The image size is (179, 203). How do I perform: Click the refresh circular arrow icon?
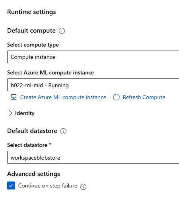tap(116, 97)
